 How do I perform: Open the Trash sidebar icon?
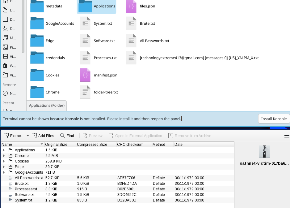pyautogui.click(x=5, y=66)
